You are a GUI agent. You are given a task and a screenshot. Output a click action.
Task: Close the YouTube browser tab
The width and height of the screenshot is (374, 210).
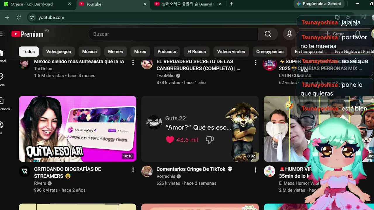point(145,4)
